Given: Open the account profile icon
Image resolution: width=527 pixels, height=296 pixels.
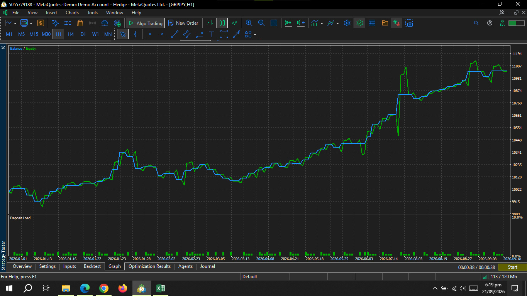Looking at the screenshot, I should pos(490,23).
